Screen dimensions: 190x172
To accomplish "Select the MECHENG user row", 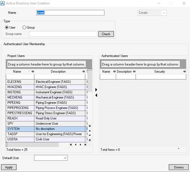I will pyautogui.click(x=47, y=97).
